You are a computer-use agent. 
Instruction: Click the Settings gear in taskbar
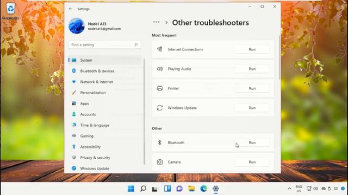point(216,188)
